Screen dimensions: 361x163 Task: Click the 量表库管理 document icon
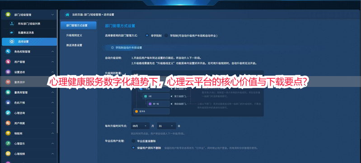(x=8, y=92)
